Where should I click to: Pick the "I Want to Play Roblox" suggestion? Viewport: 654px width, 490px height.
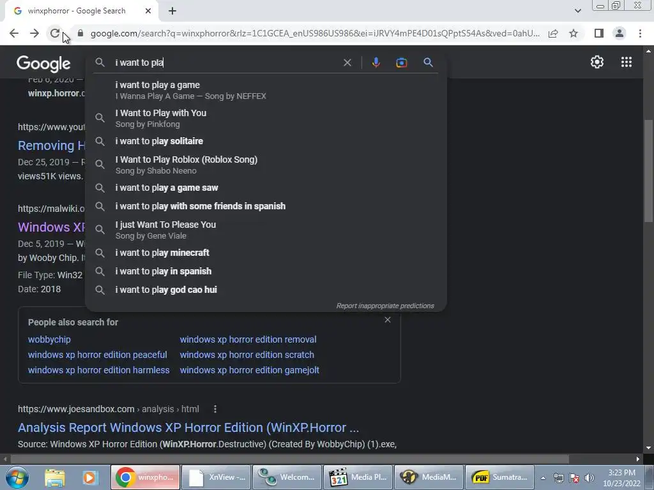266,165
